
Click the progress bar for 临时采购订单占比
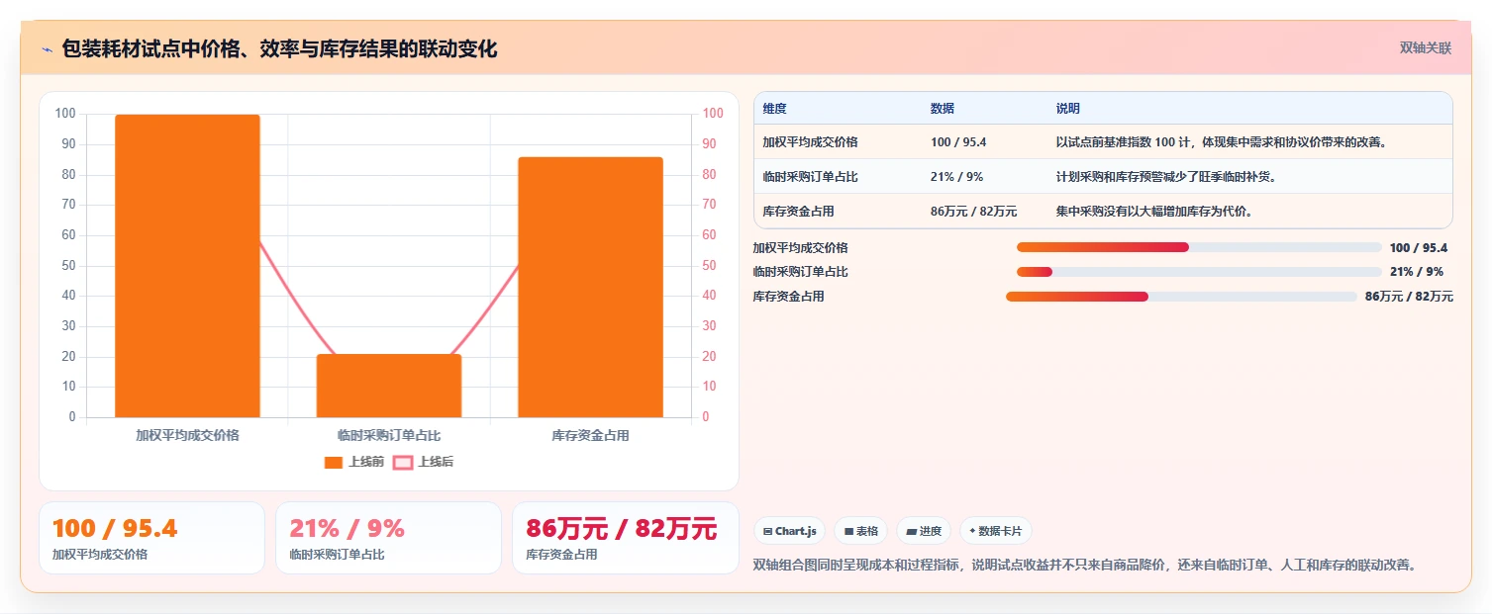[x=1199, y=272]
